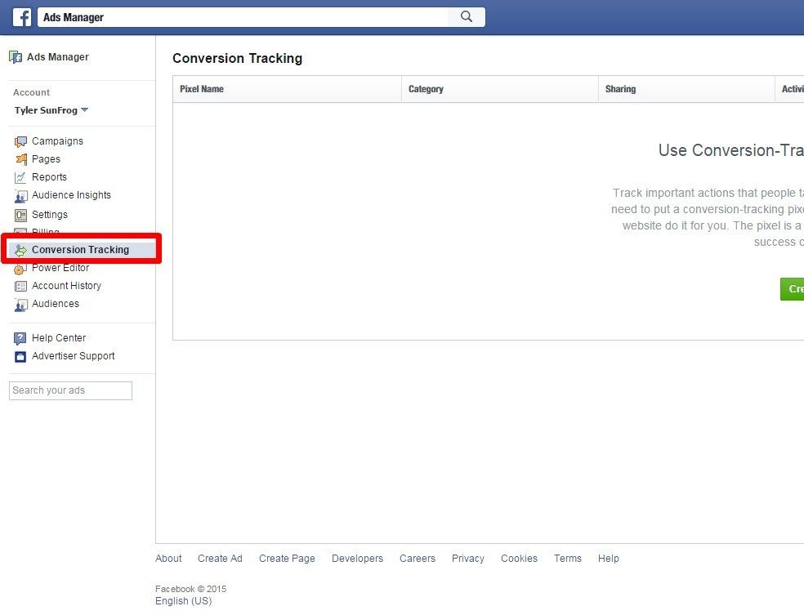The image size is (804, 615).
Task: Follow the Developers footer link
Action: point(357,559)
